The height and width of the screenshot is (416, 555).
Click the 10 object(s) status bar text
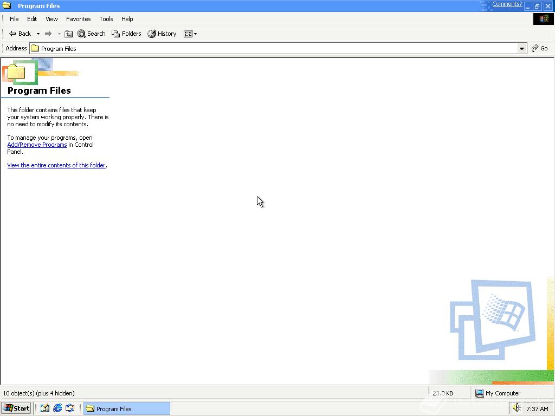[39, 393]
